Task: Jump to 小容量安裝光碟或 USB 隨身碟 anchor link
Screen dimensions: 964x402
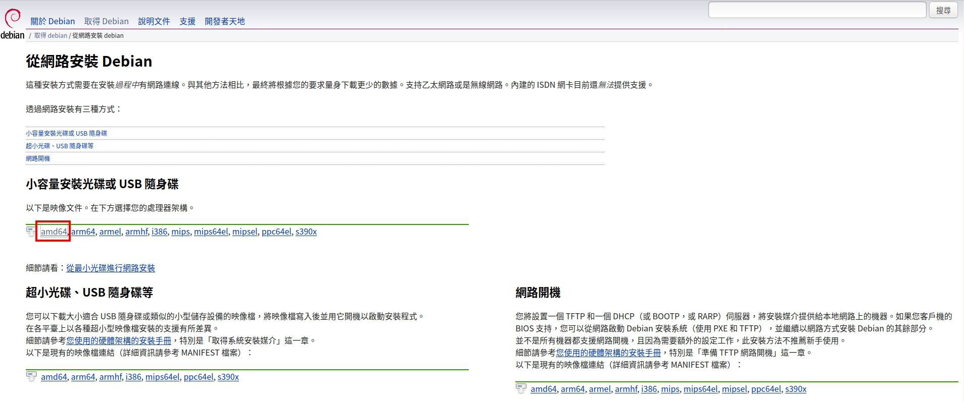Action: click(x=66, y=133)
